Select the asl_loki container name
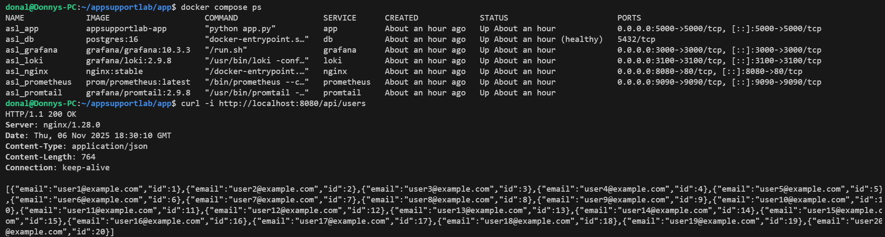Viewport: 885px width, 237px height. [24, 61]
